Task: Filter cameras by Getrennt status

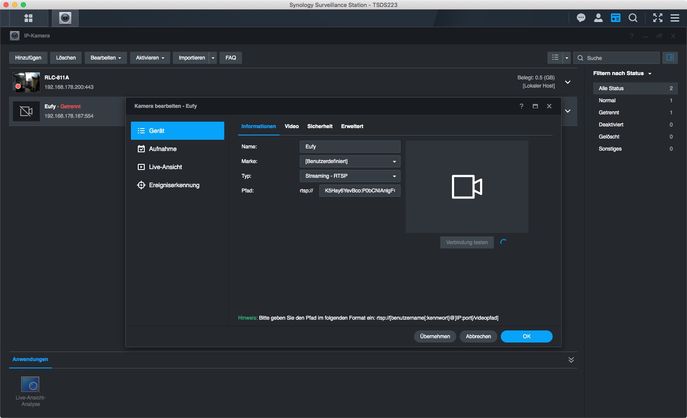Action: tap(609, 113)
